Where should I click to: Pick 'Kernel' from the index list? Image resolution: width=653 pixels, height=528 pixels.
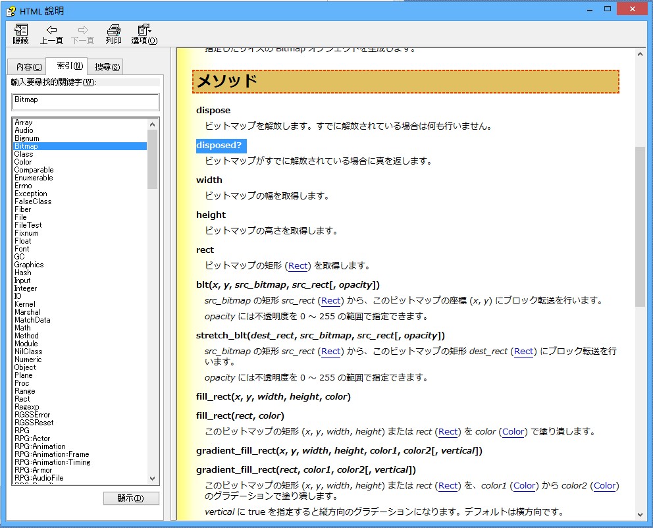click(x=25, y=304)
